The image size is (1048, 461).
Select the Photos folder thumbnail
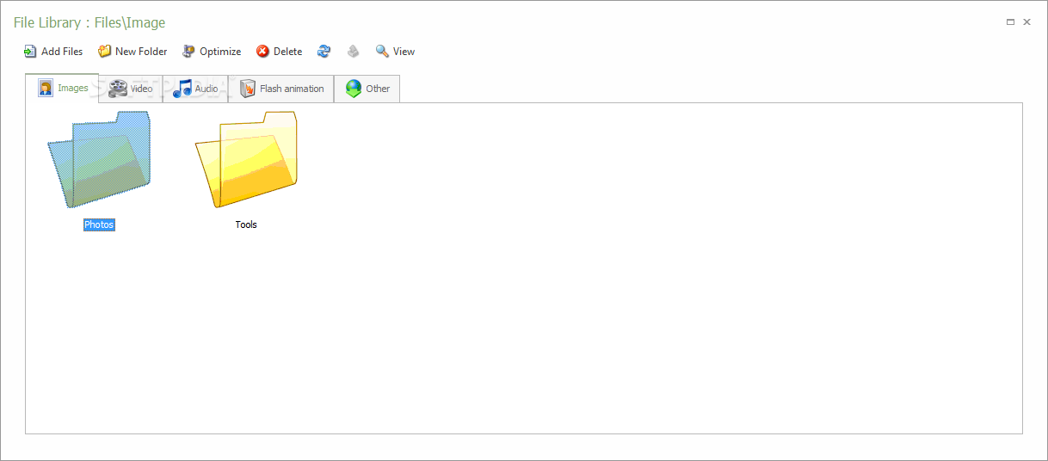click(x=99, y=160)
